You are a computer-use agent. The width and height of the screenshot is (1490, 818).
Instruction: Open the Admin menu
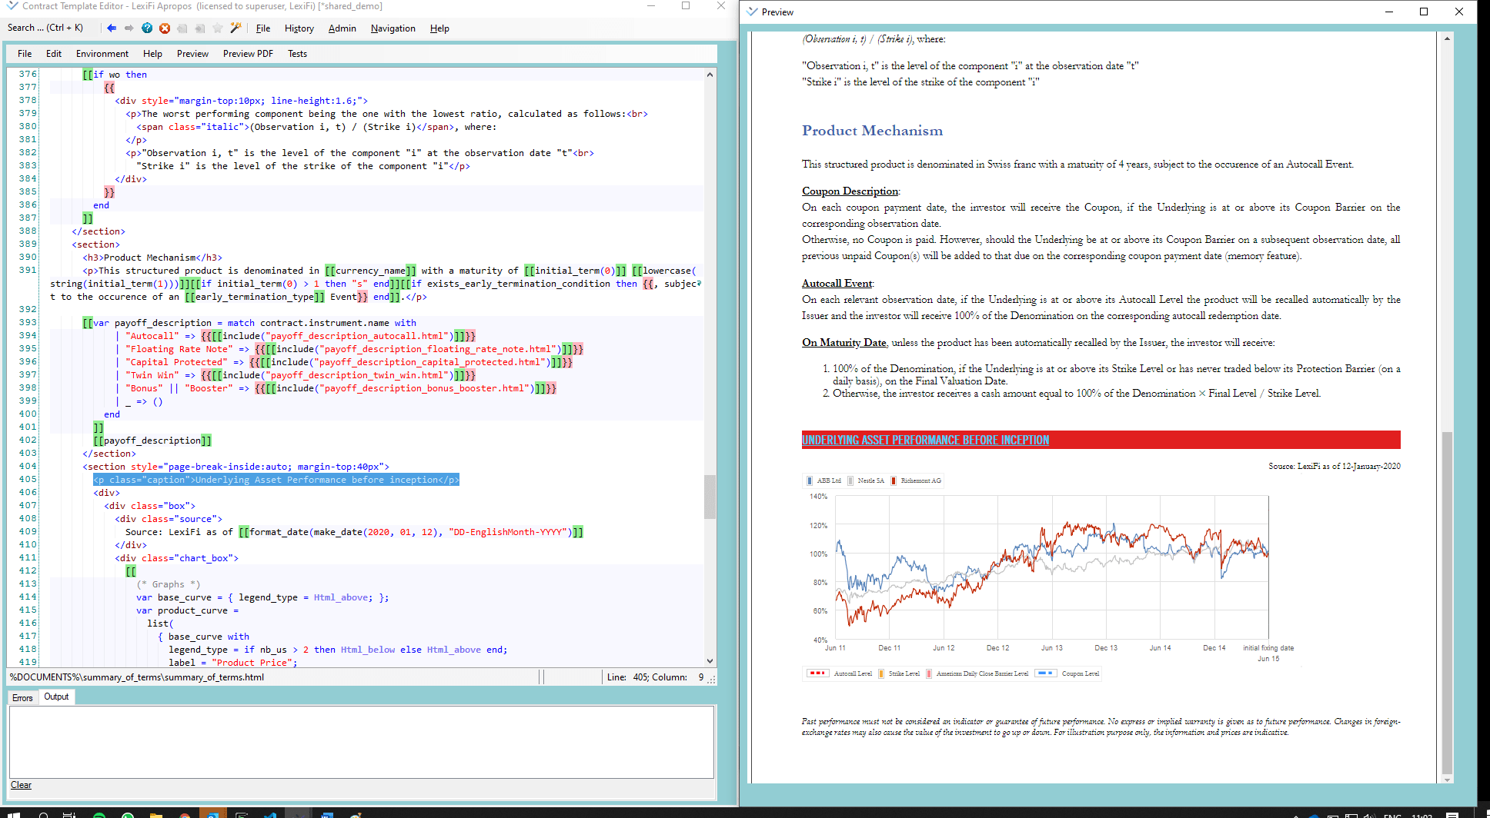point(342,28)
